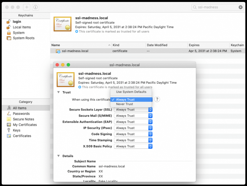Click the Local Items padlock icon
This screenshot has height=186, width=247.
click(x=9, y=27)
